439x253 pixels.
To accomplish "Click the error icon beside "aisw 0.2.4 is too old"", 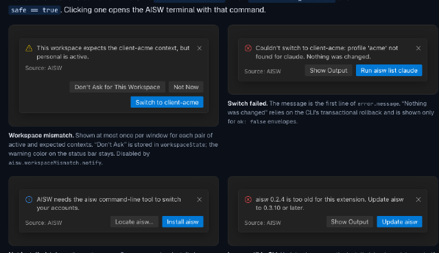I will pos(248,200).
